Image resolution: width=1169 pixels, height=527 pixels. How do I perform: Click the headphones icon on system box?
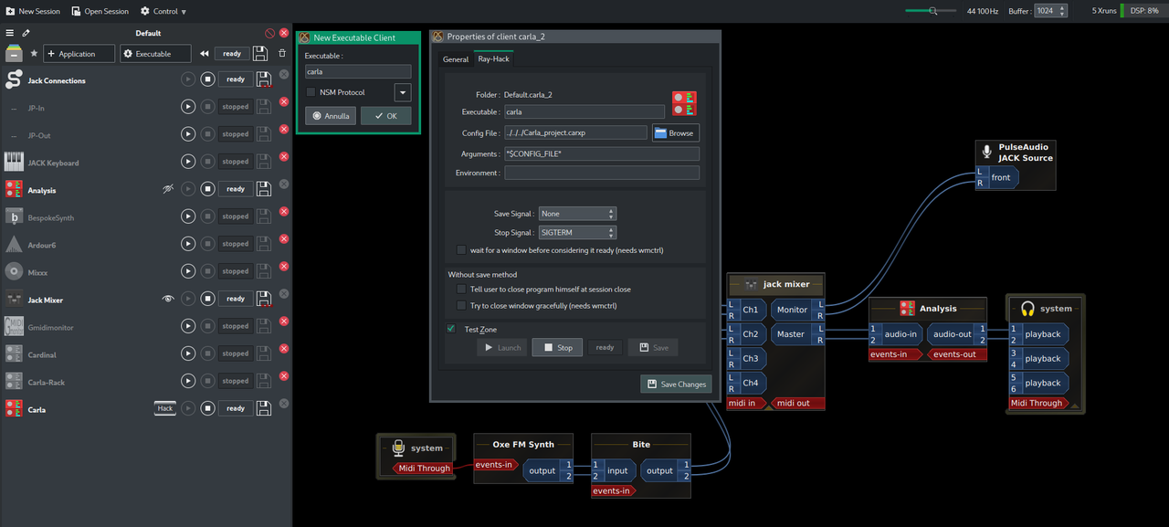pos(1027,309)
